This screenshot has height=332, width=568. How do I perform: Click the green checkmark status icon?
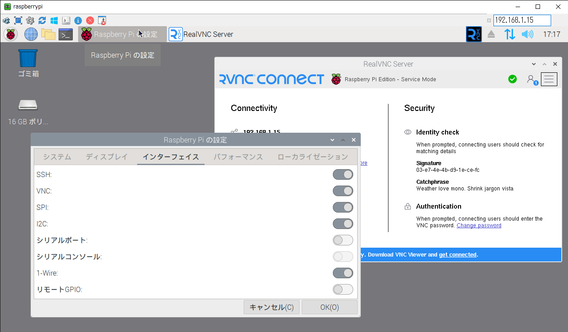(x=513, y=79)
